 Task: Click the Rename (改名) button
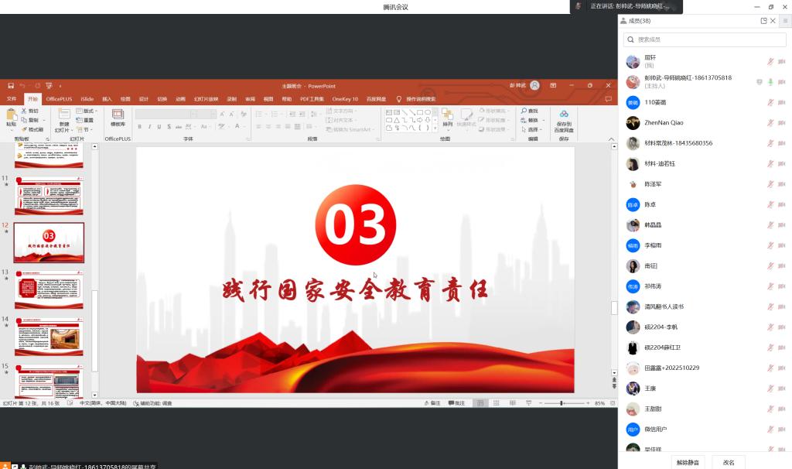point(729,462)
